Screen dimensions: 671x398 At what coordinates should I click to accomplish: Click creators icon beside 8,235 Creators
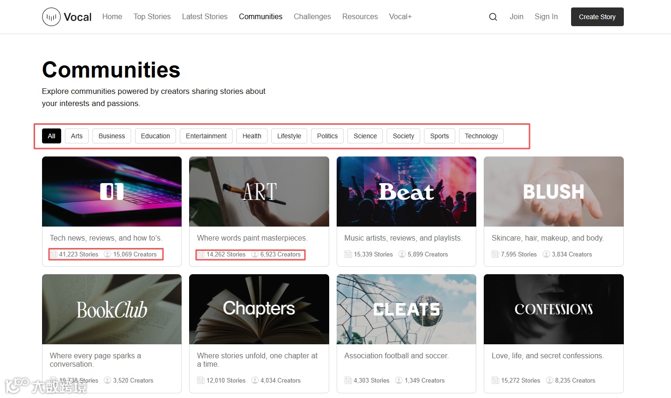point(550,380)
